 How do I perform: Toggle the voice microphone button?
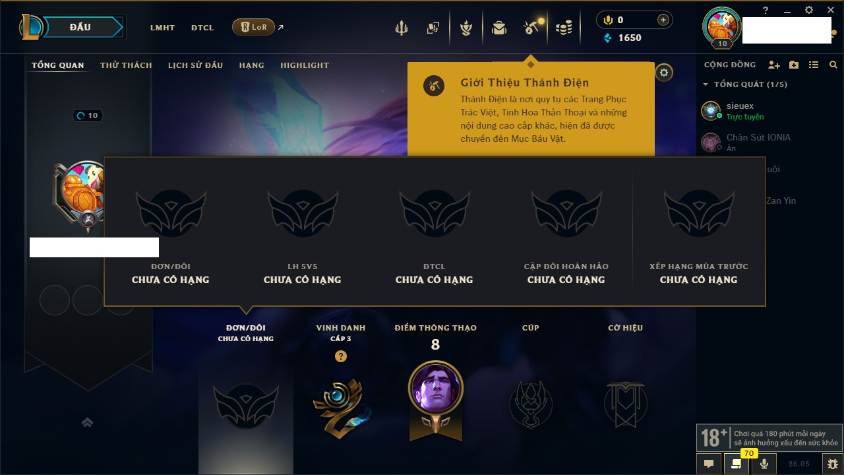point(764,464)
